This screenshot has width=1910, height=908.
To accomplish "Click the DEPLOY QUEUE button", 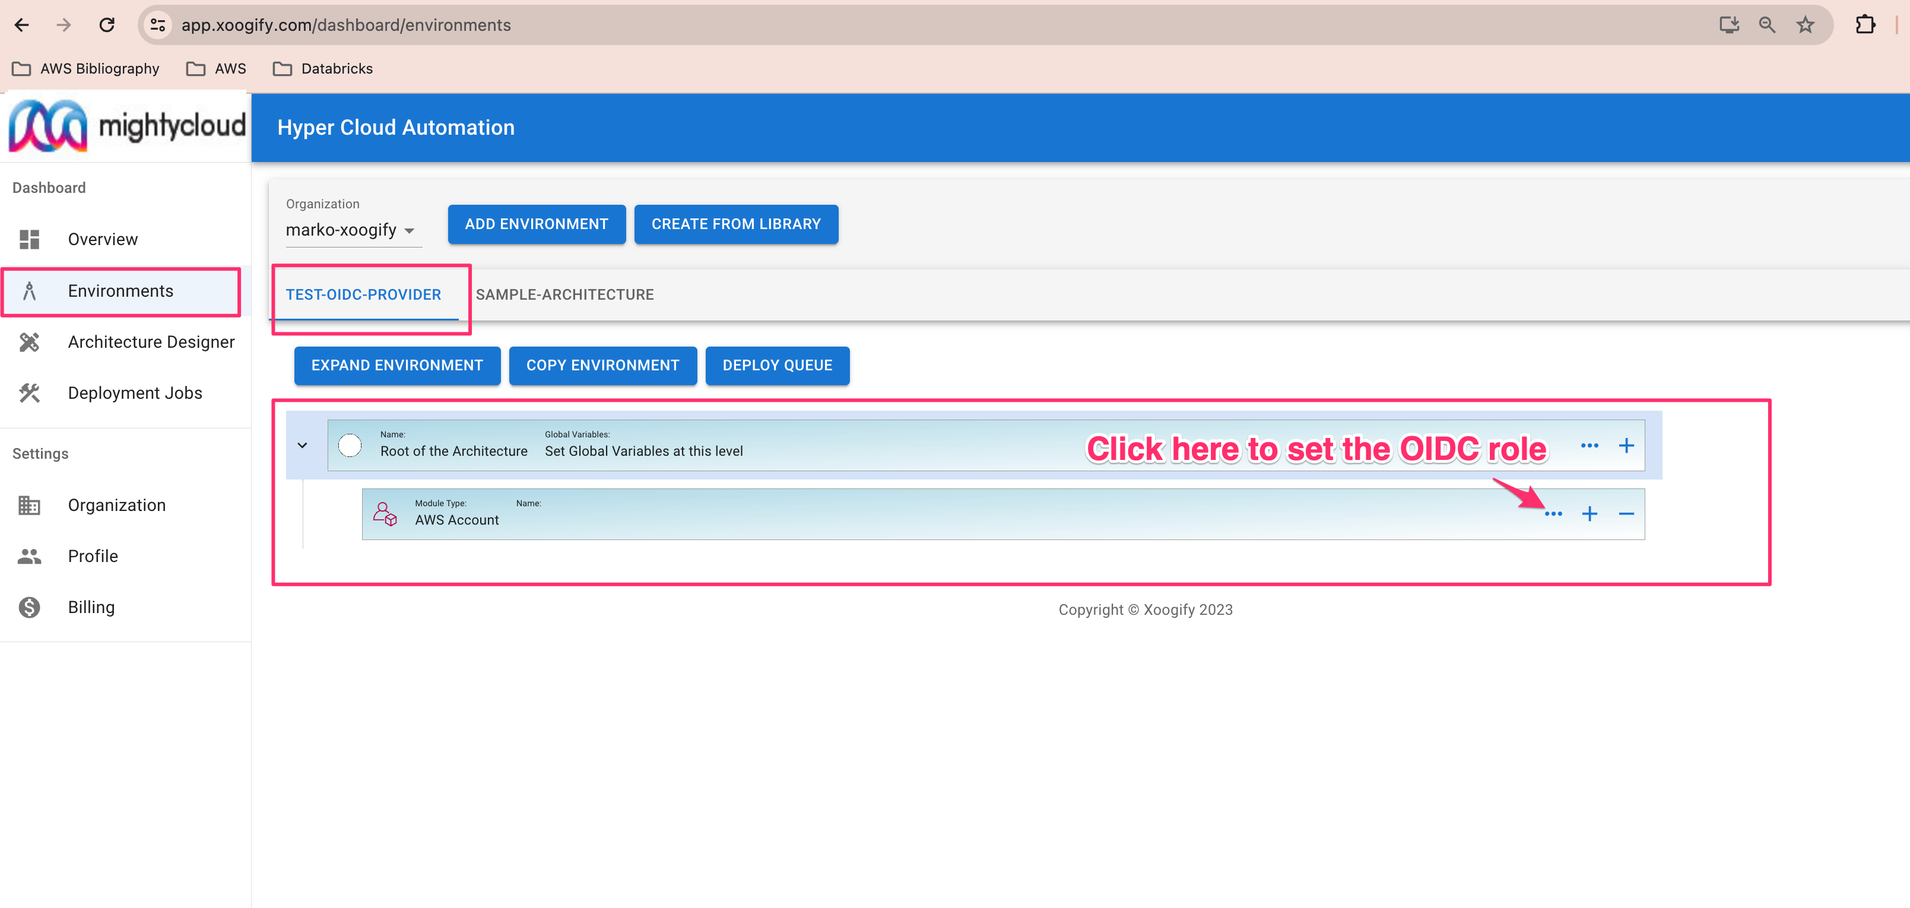I will (777, 366).
